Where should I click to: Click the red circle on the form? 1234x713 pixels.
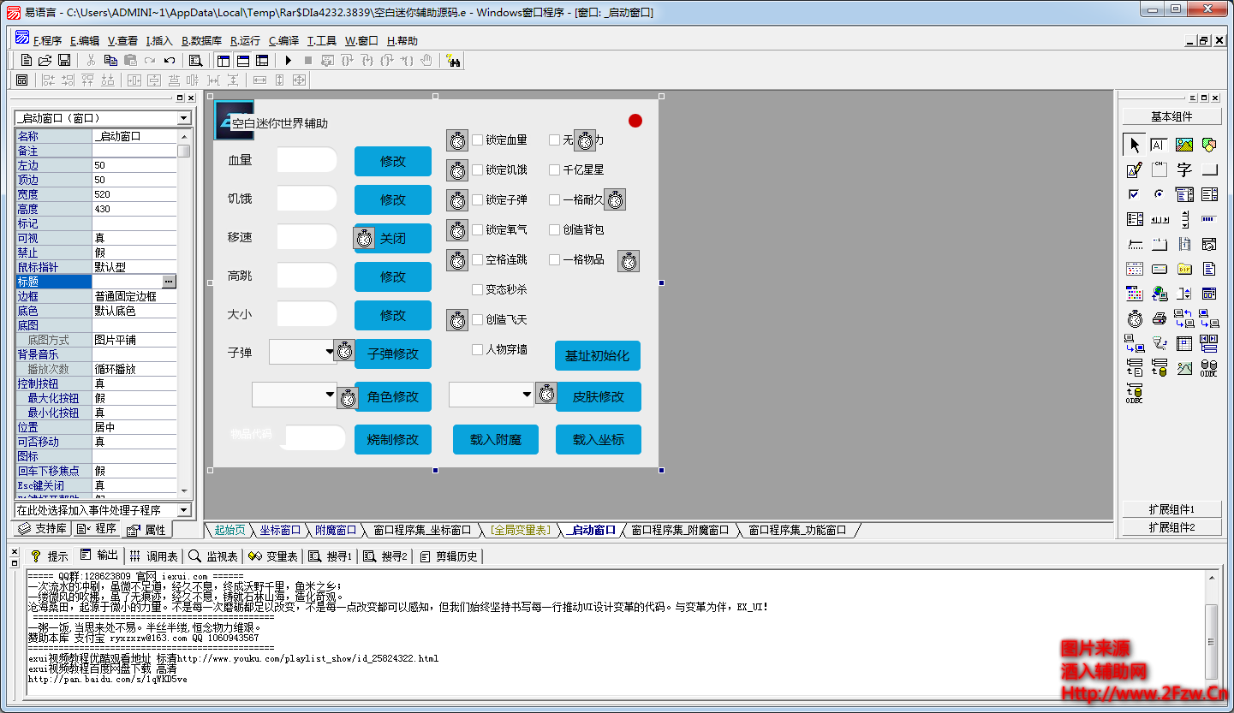[635, 121]
